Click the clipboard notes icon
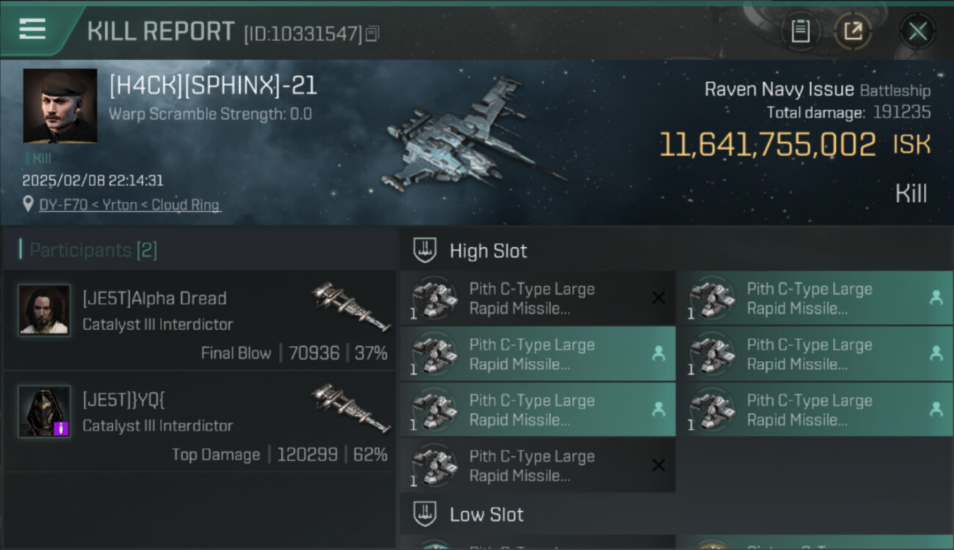 click(x=800, y=32)
